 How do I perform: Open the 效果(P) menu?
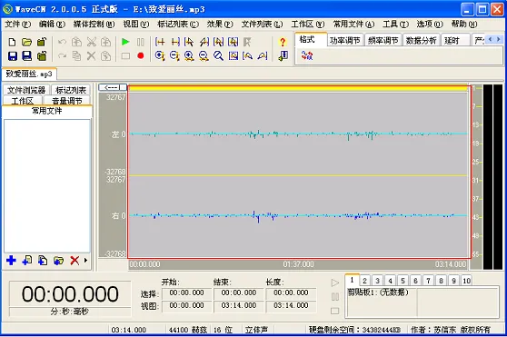[x=220, y=24]
